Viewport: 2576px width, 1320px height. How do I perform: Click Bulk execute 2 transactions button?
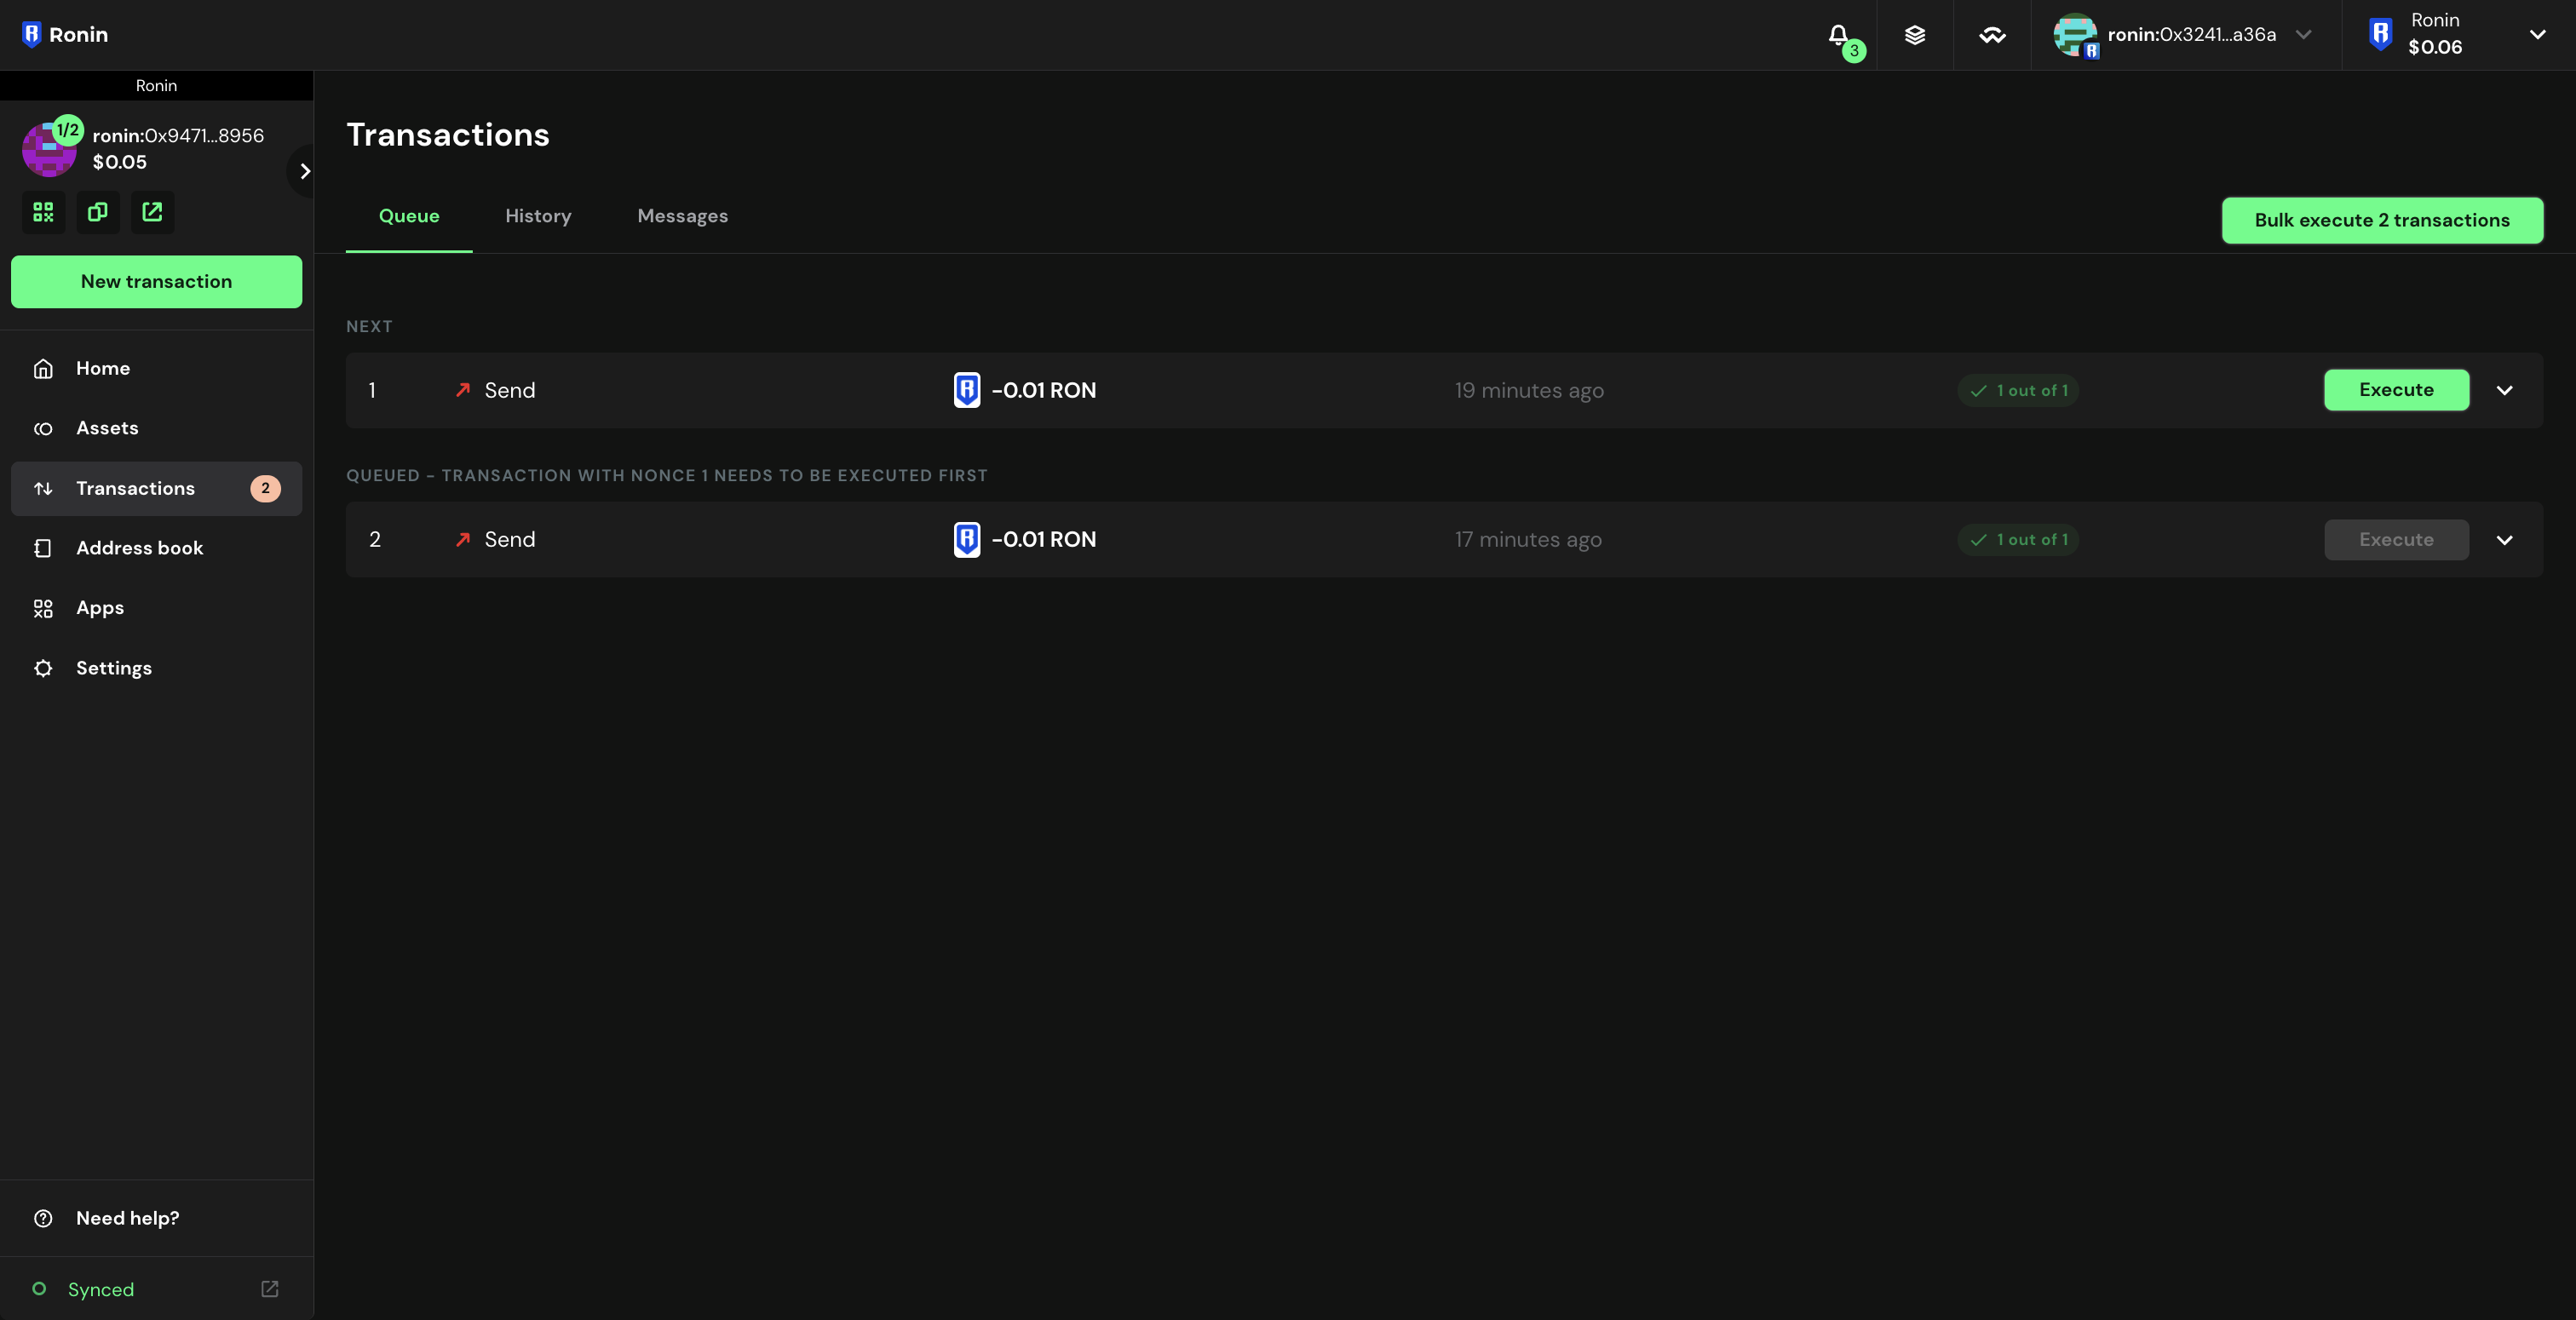tap(2382, 220)
